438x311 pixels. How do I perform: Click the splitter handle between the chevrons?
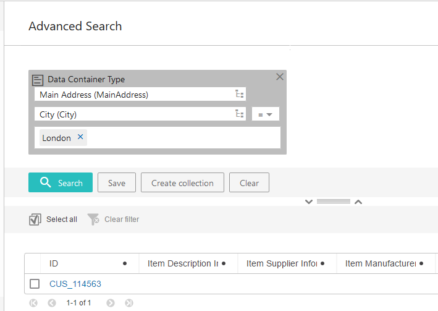(334, 202)
